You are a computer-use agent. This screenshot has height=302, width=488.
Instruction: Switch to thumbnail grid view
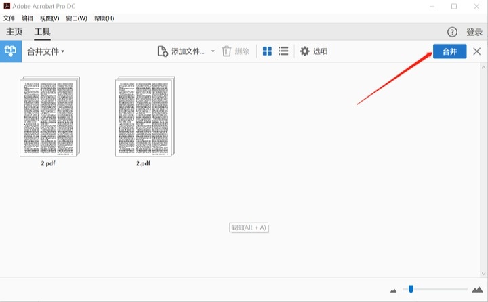(267, 51)
